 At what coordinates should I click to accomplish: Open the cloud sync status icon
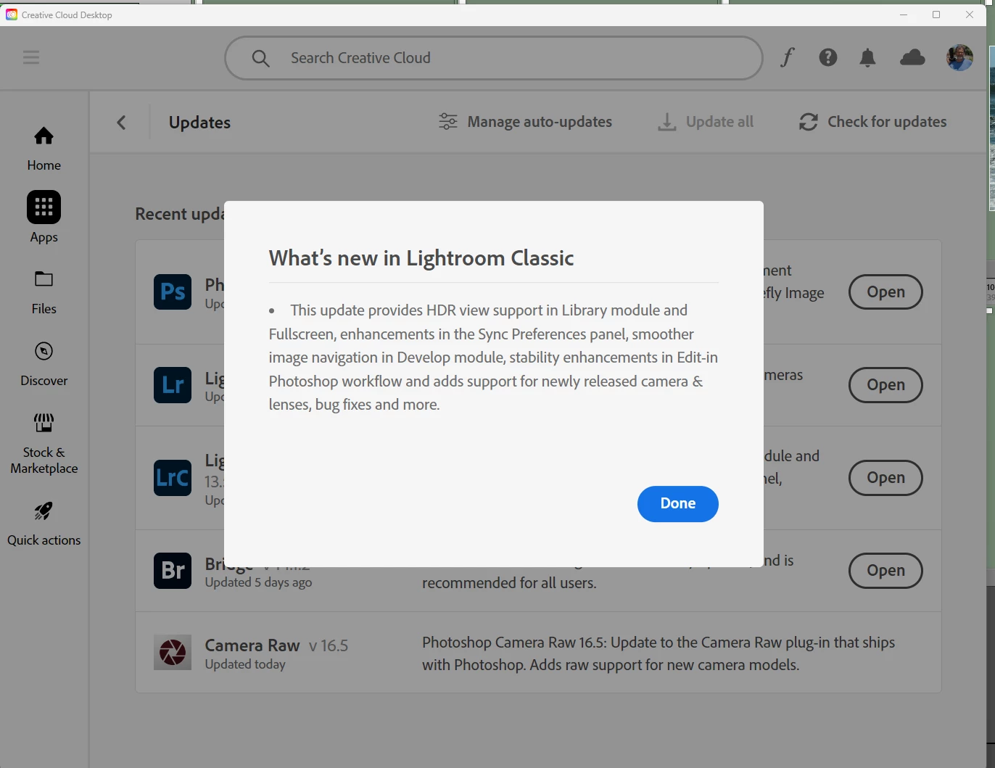click(x=912, y=57)
